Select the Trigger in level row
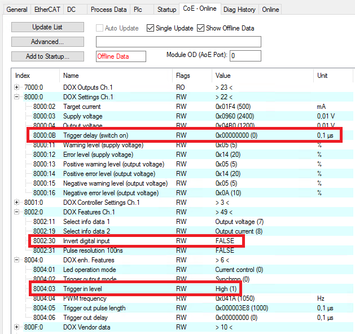Image resolution: width=355 pixels, height=334 pixels. click(x=135, y=289)
